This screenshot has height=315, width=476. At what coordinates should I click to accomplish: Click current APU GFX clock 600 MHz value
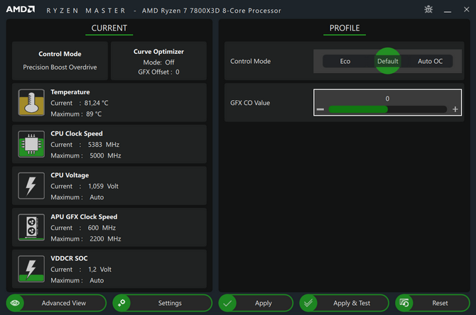102,228
